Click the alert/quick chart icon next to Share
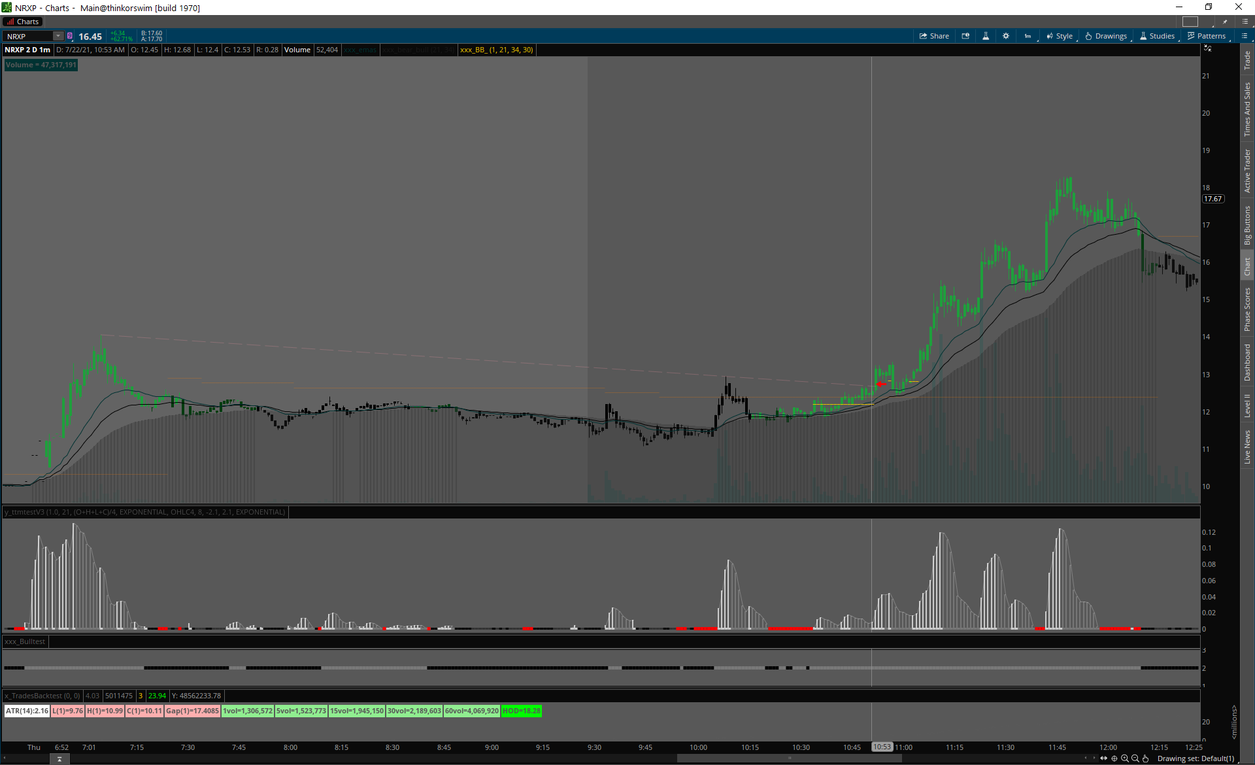 (x=965, y=36)
